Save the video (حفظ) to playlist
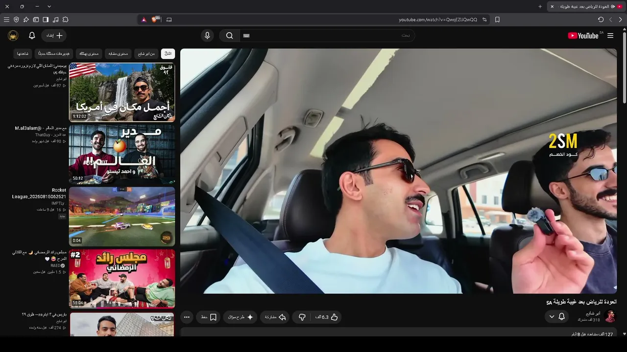 click(x=209, y=317)
